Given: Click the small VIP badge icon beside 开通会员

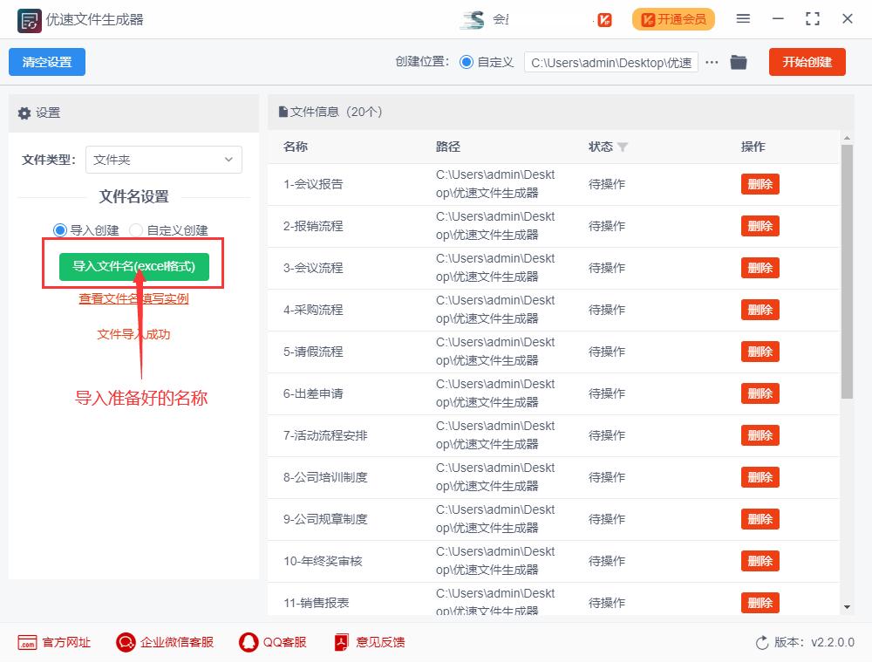Looking at the screenshot, I should point(603,18).
